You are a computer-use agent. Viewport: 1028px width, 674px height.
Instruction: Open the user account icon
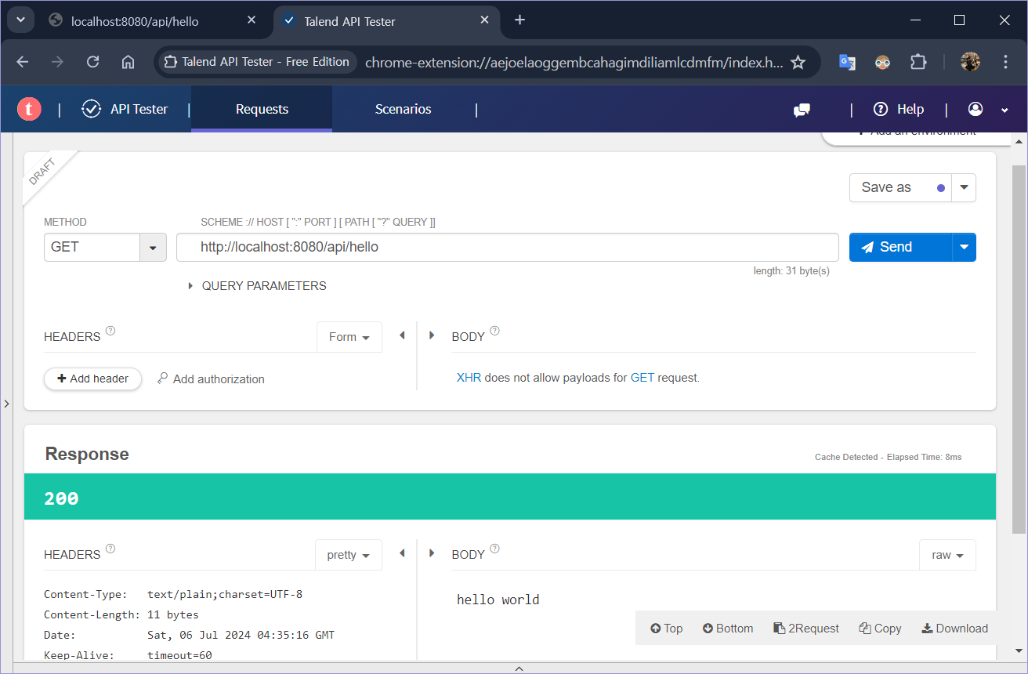click(x=976, y=109)
